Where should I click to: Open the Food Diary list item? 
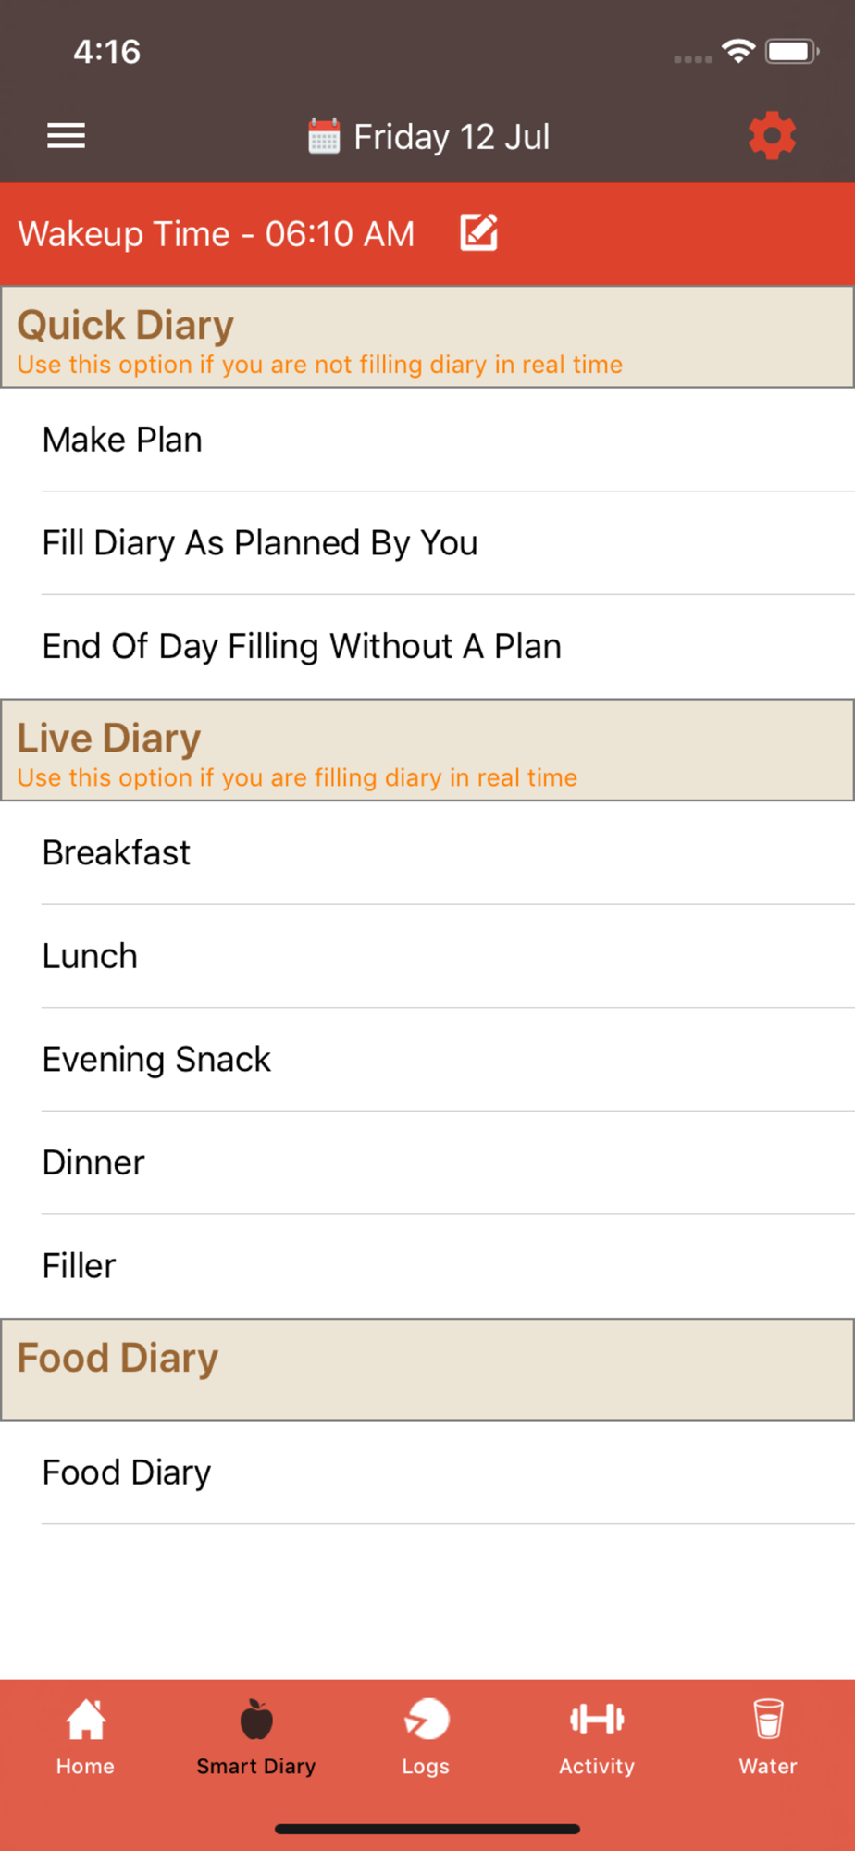click(427, 1472)
